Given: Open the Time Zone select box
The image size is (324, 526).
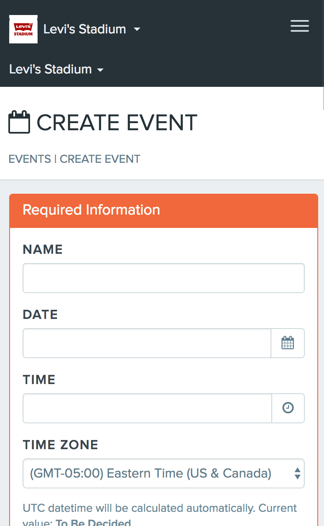Looking at the screenshot, I should pyautogui.click(x=164, y=473).
